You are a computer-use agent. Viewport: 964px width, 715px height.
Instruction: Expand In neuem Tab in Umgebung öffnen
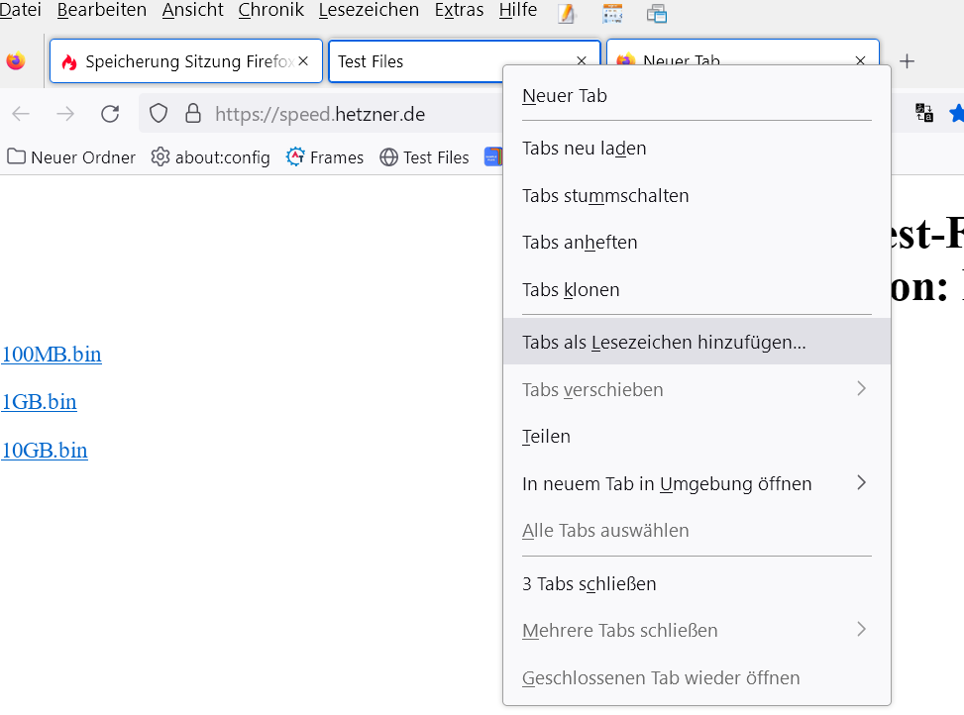[860, 483]
